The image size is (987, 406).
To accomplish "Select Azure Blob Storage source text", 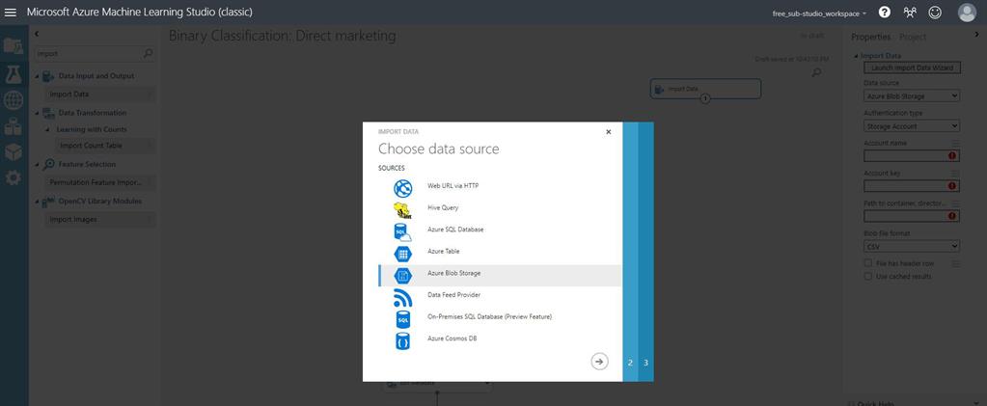I will tap(454, 273).
